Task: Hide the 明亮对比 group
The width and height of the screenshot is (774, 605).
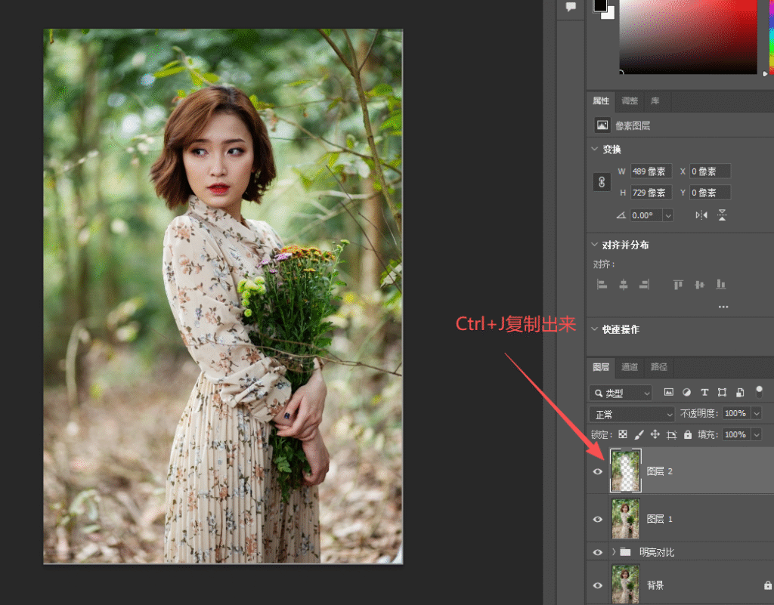Action: pyautogui.click(x=598, y=552)
